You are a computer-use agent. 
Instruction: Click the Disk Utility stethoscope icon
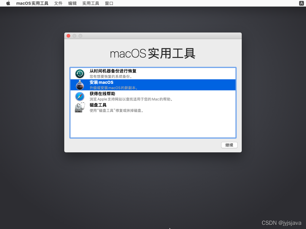click(80, 107)
